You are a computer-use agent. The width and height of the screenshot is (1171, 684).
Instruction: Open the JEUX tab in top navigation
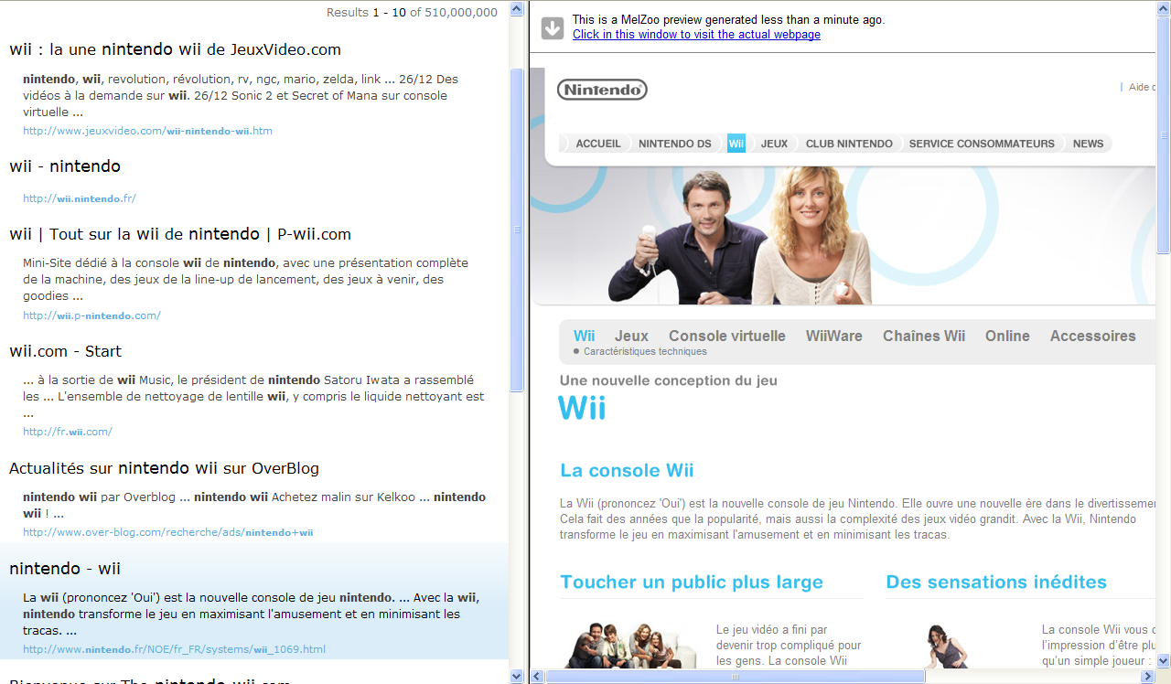point(774,144)
